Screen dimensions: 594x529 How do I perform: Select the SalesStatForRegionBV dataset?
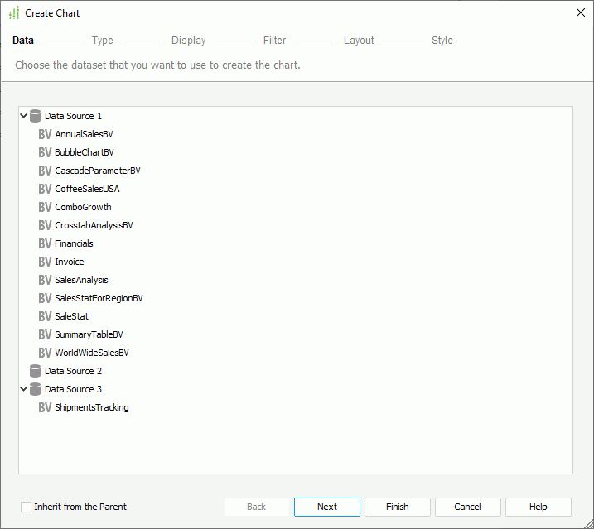pyautogui.click(x=99, y=298)
